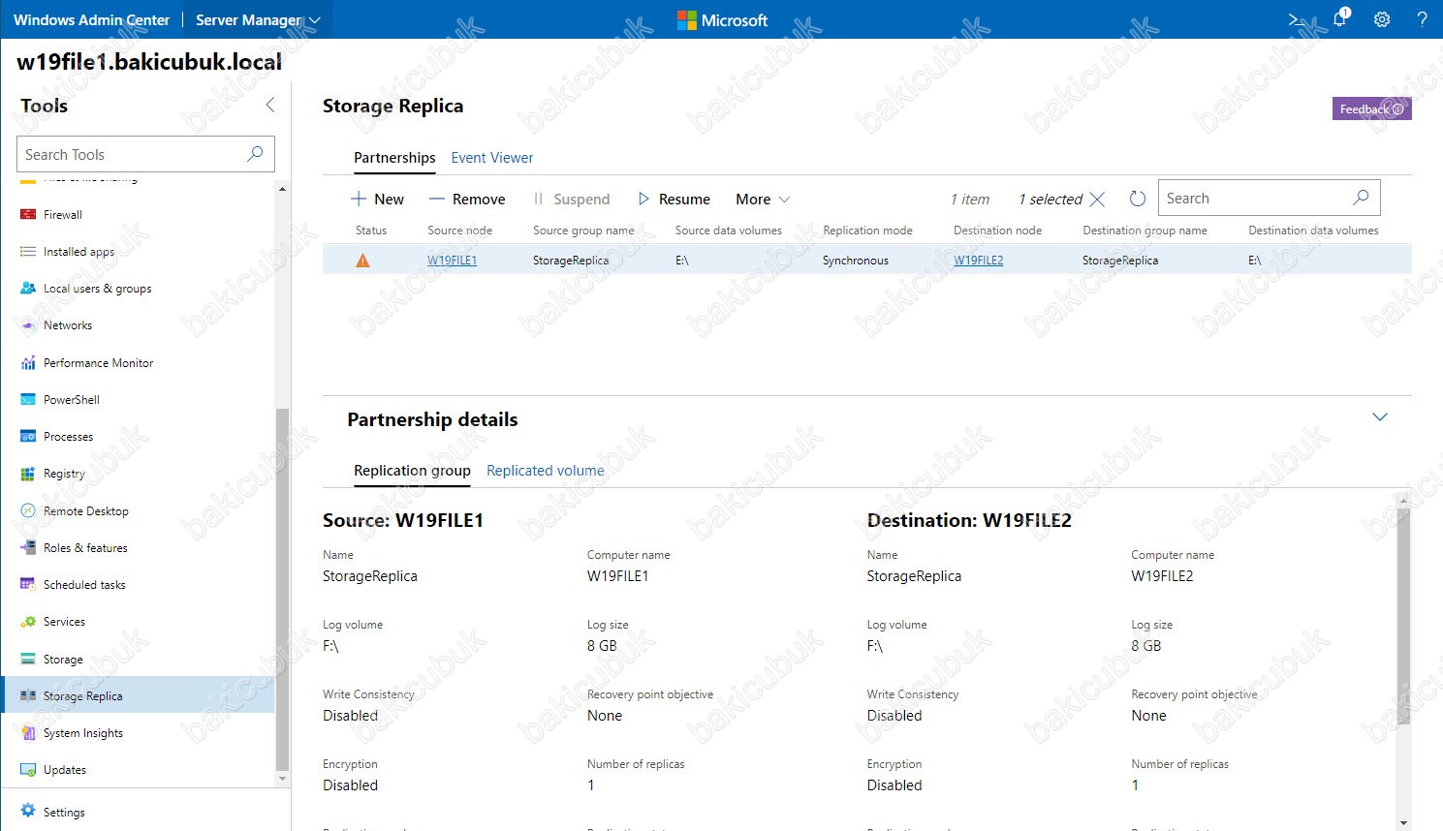Open the PowerShell console icon in header

click(x=1297, y=19)
